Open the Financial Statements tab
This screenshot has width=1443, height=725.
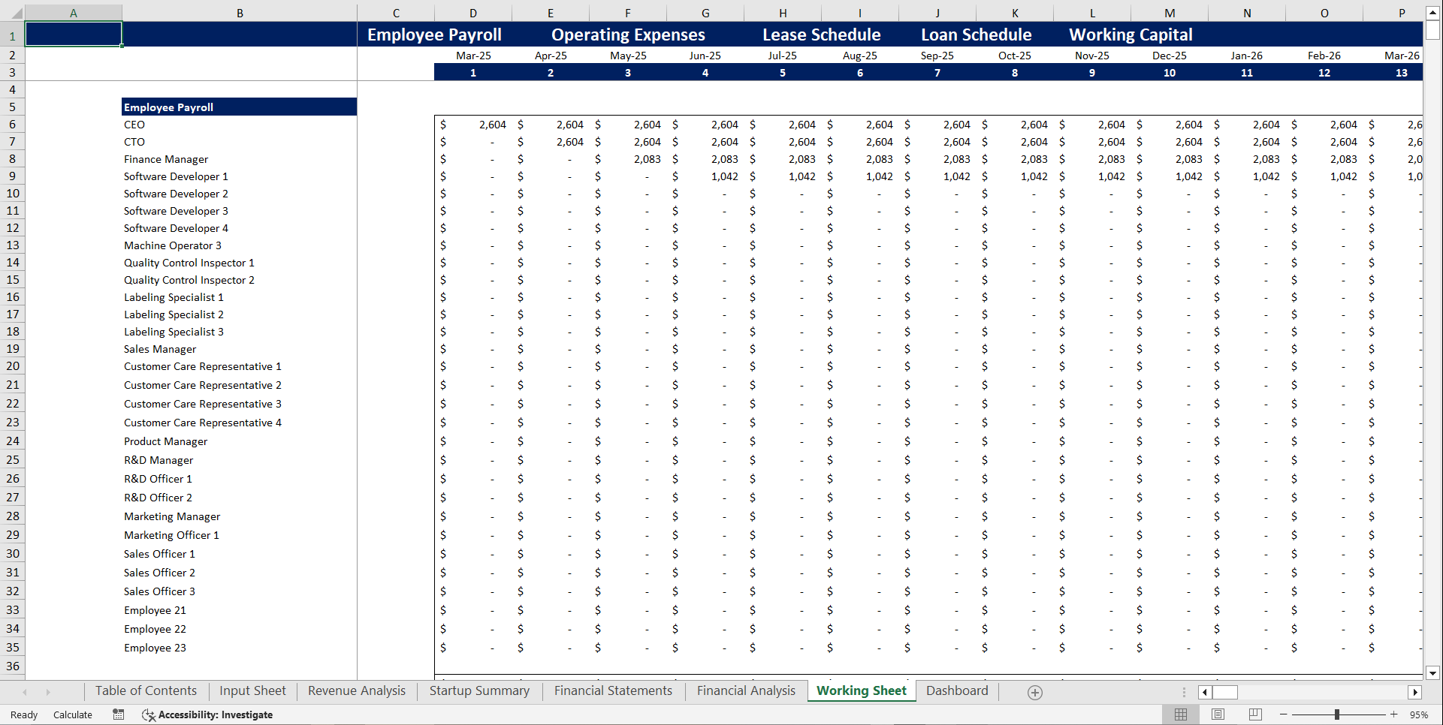(612, 690)
